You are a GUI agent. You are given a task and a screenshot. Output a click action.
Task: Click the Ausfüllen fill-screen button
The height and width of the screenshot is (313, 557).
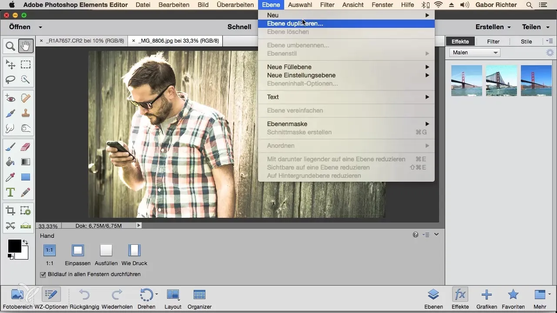click(106, 250)
